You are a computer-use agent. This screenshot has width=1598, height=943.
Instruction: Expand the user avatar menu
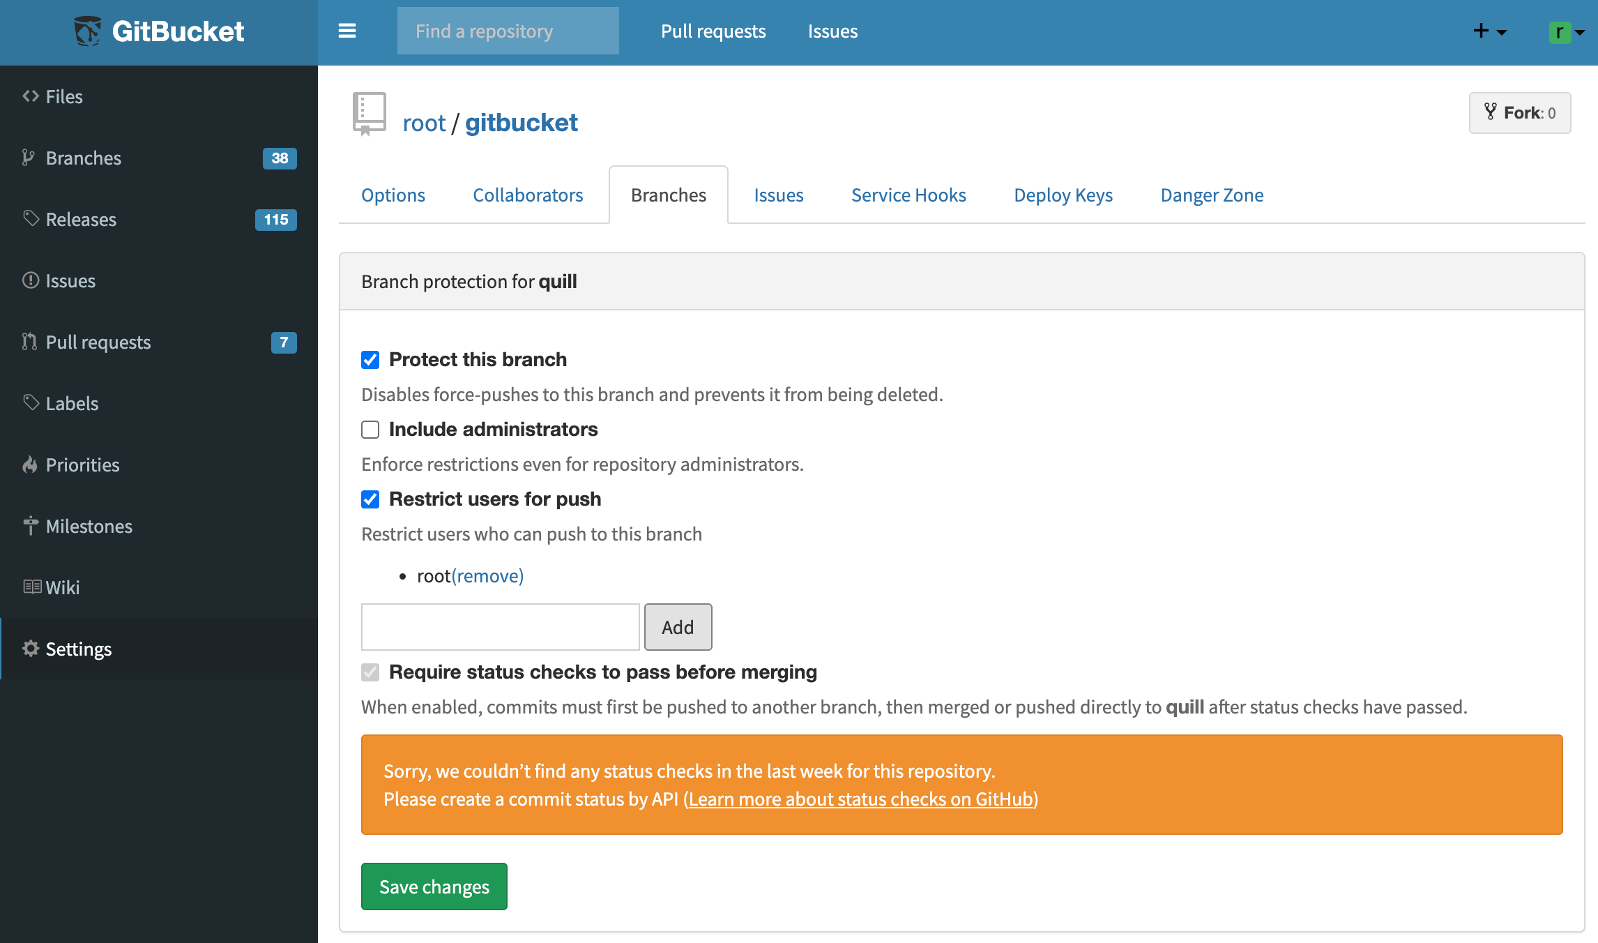pyautogui.click(x=1566, y=32)
